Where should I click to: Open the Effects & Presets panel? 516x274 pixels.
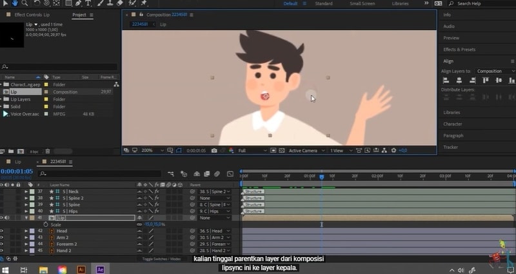click(x=459, y=49)
